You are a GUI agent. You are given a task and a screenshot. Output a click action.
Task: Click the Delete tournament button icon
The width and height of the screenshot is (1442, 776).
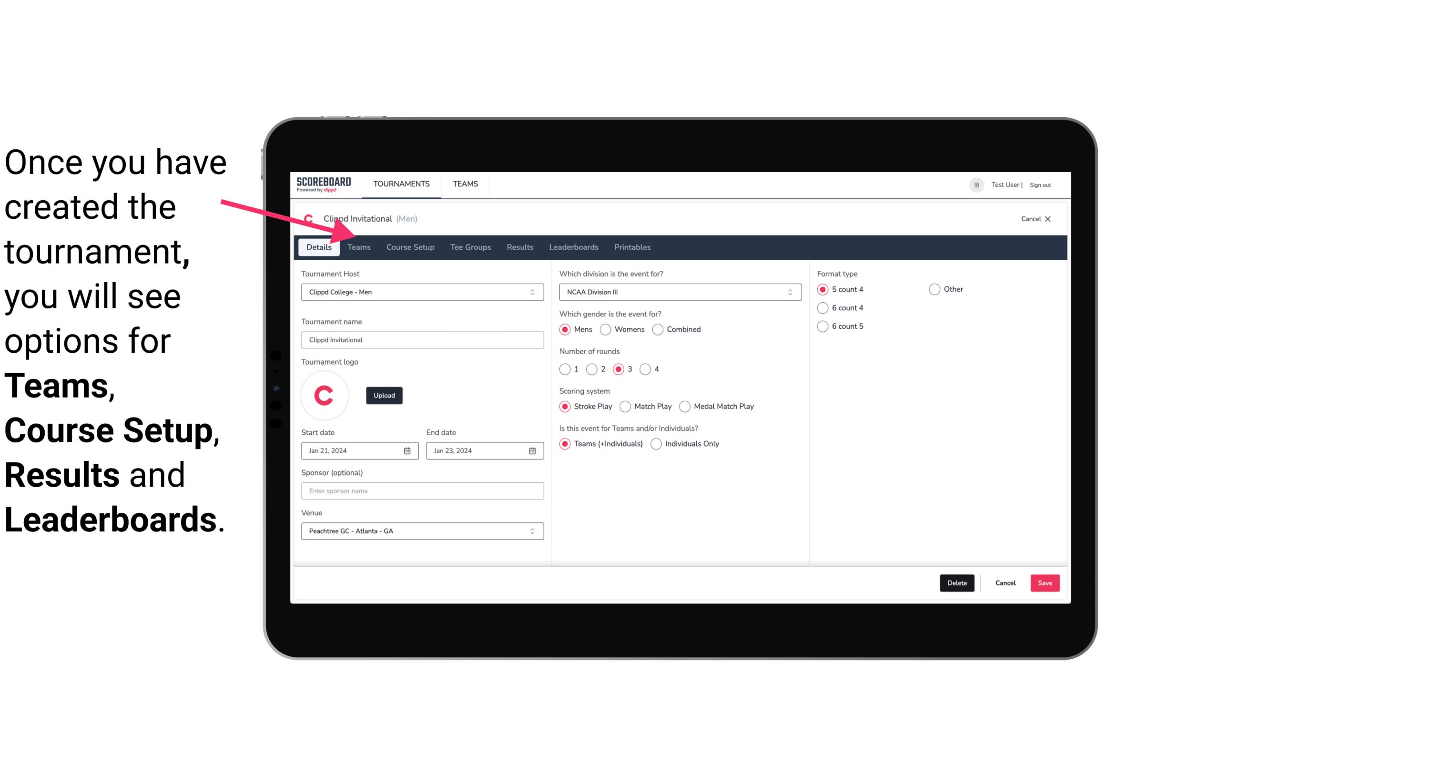[x=956, y=583]
